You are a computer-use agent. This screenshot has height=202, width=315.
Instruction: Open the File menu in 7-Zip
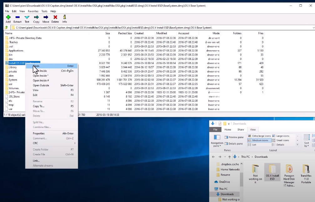[7, 11]
